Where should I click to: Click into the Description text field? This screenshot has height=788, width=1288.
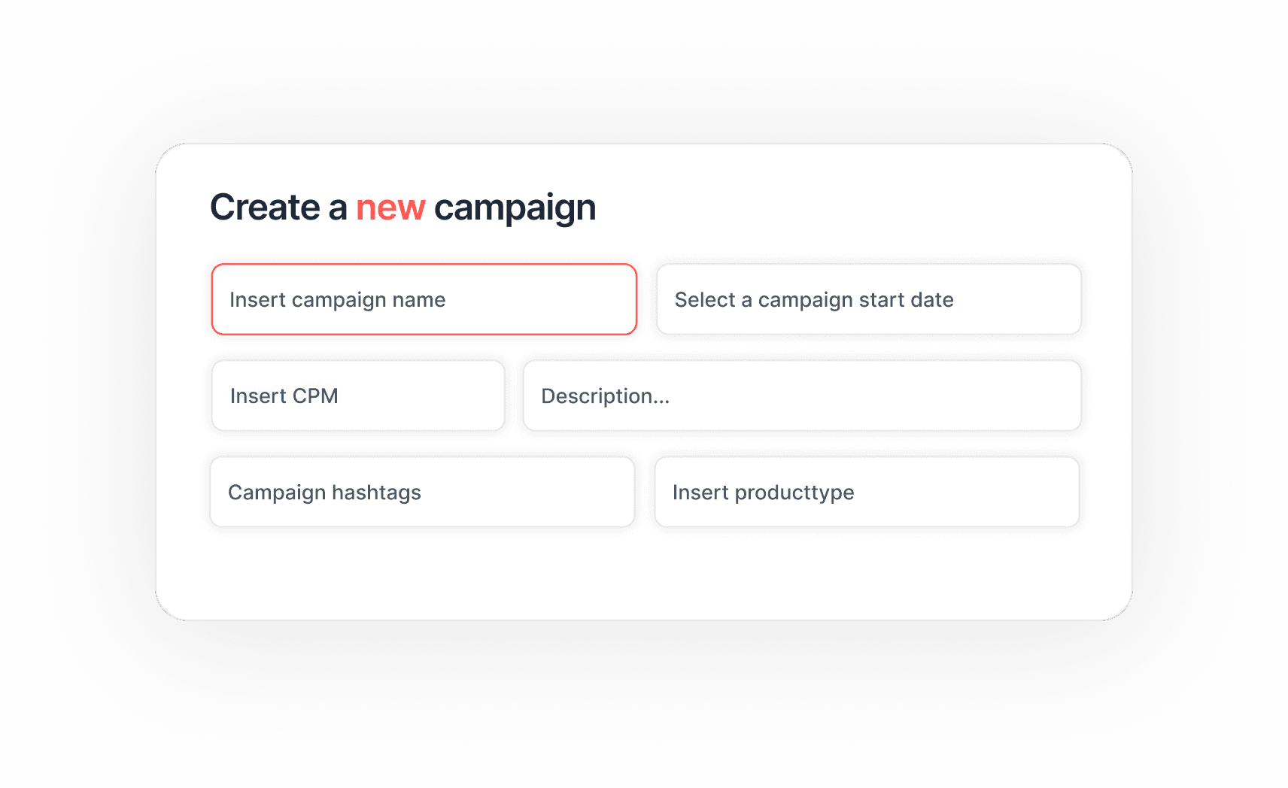click(802, 396)
